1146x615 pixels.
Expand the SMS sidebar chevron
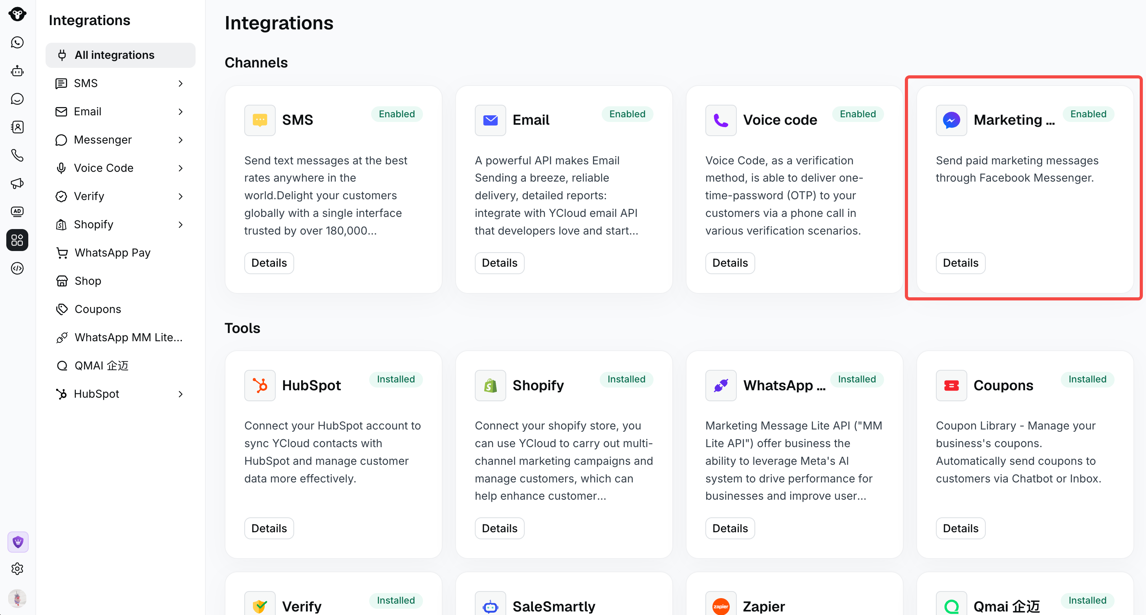[x=180, y=83]
